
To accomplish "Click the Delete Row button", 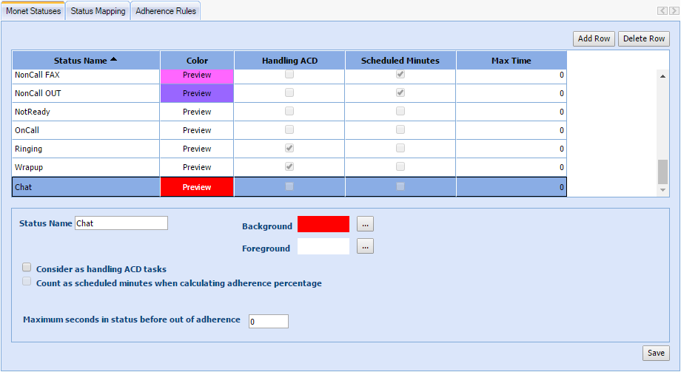I will [x=643, y=38].
